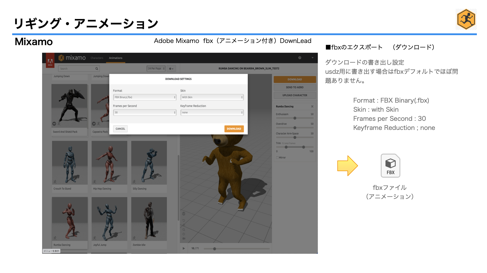Click the SEND TO AERO button
This screenshot has height=273, width=487.
click(x=295, y=87)
